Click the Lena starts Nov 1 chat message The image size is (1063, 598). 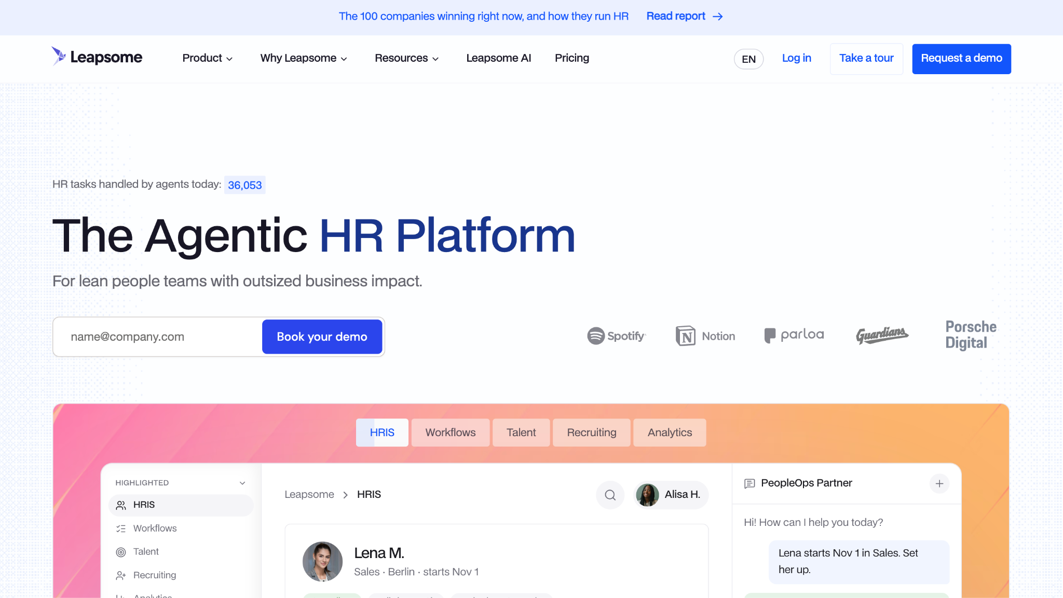point(859,562)
